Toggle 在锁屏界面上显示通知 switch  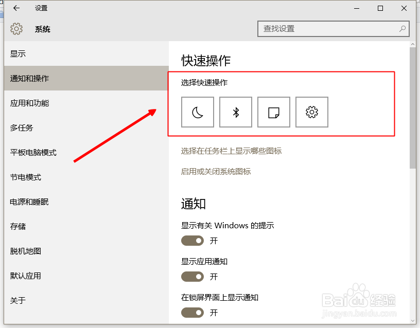pos(192,313)
